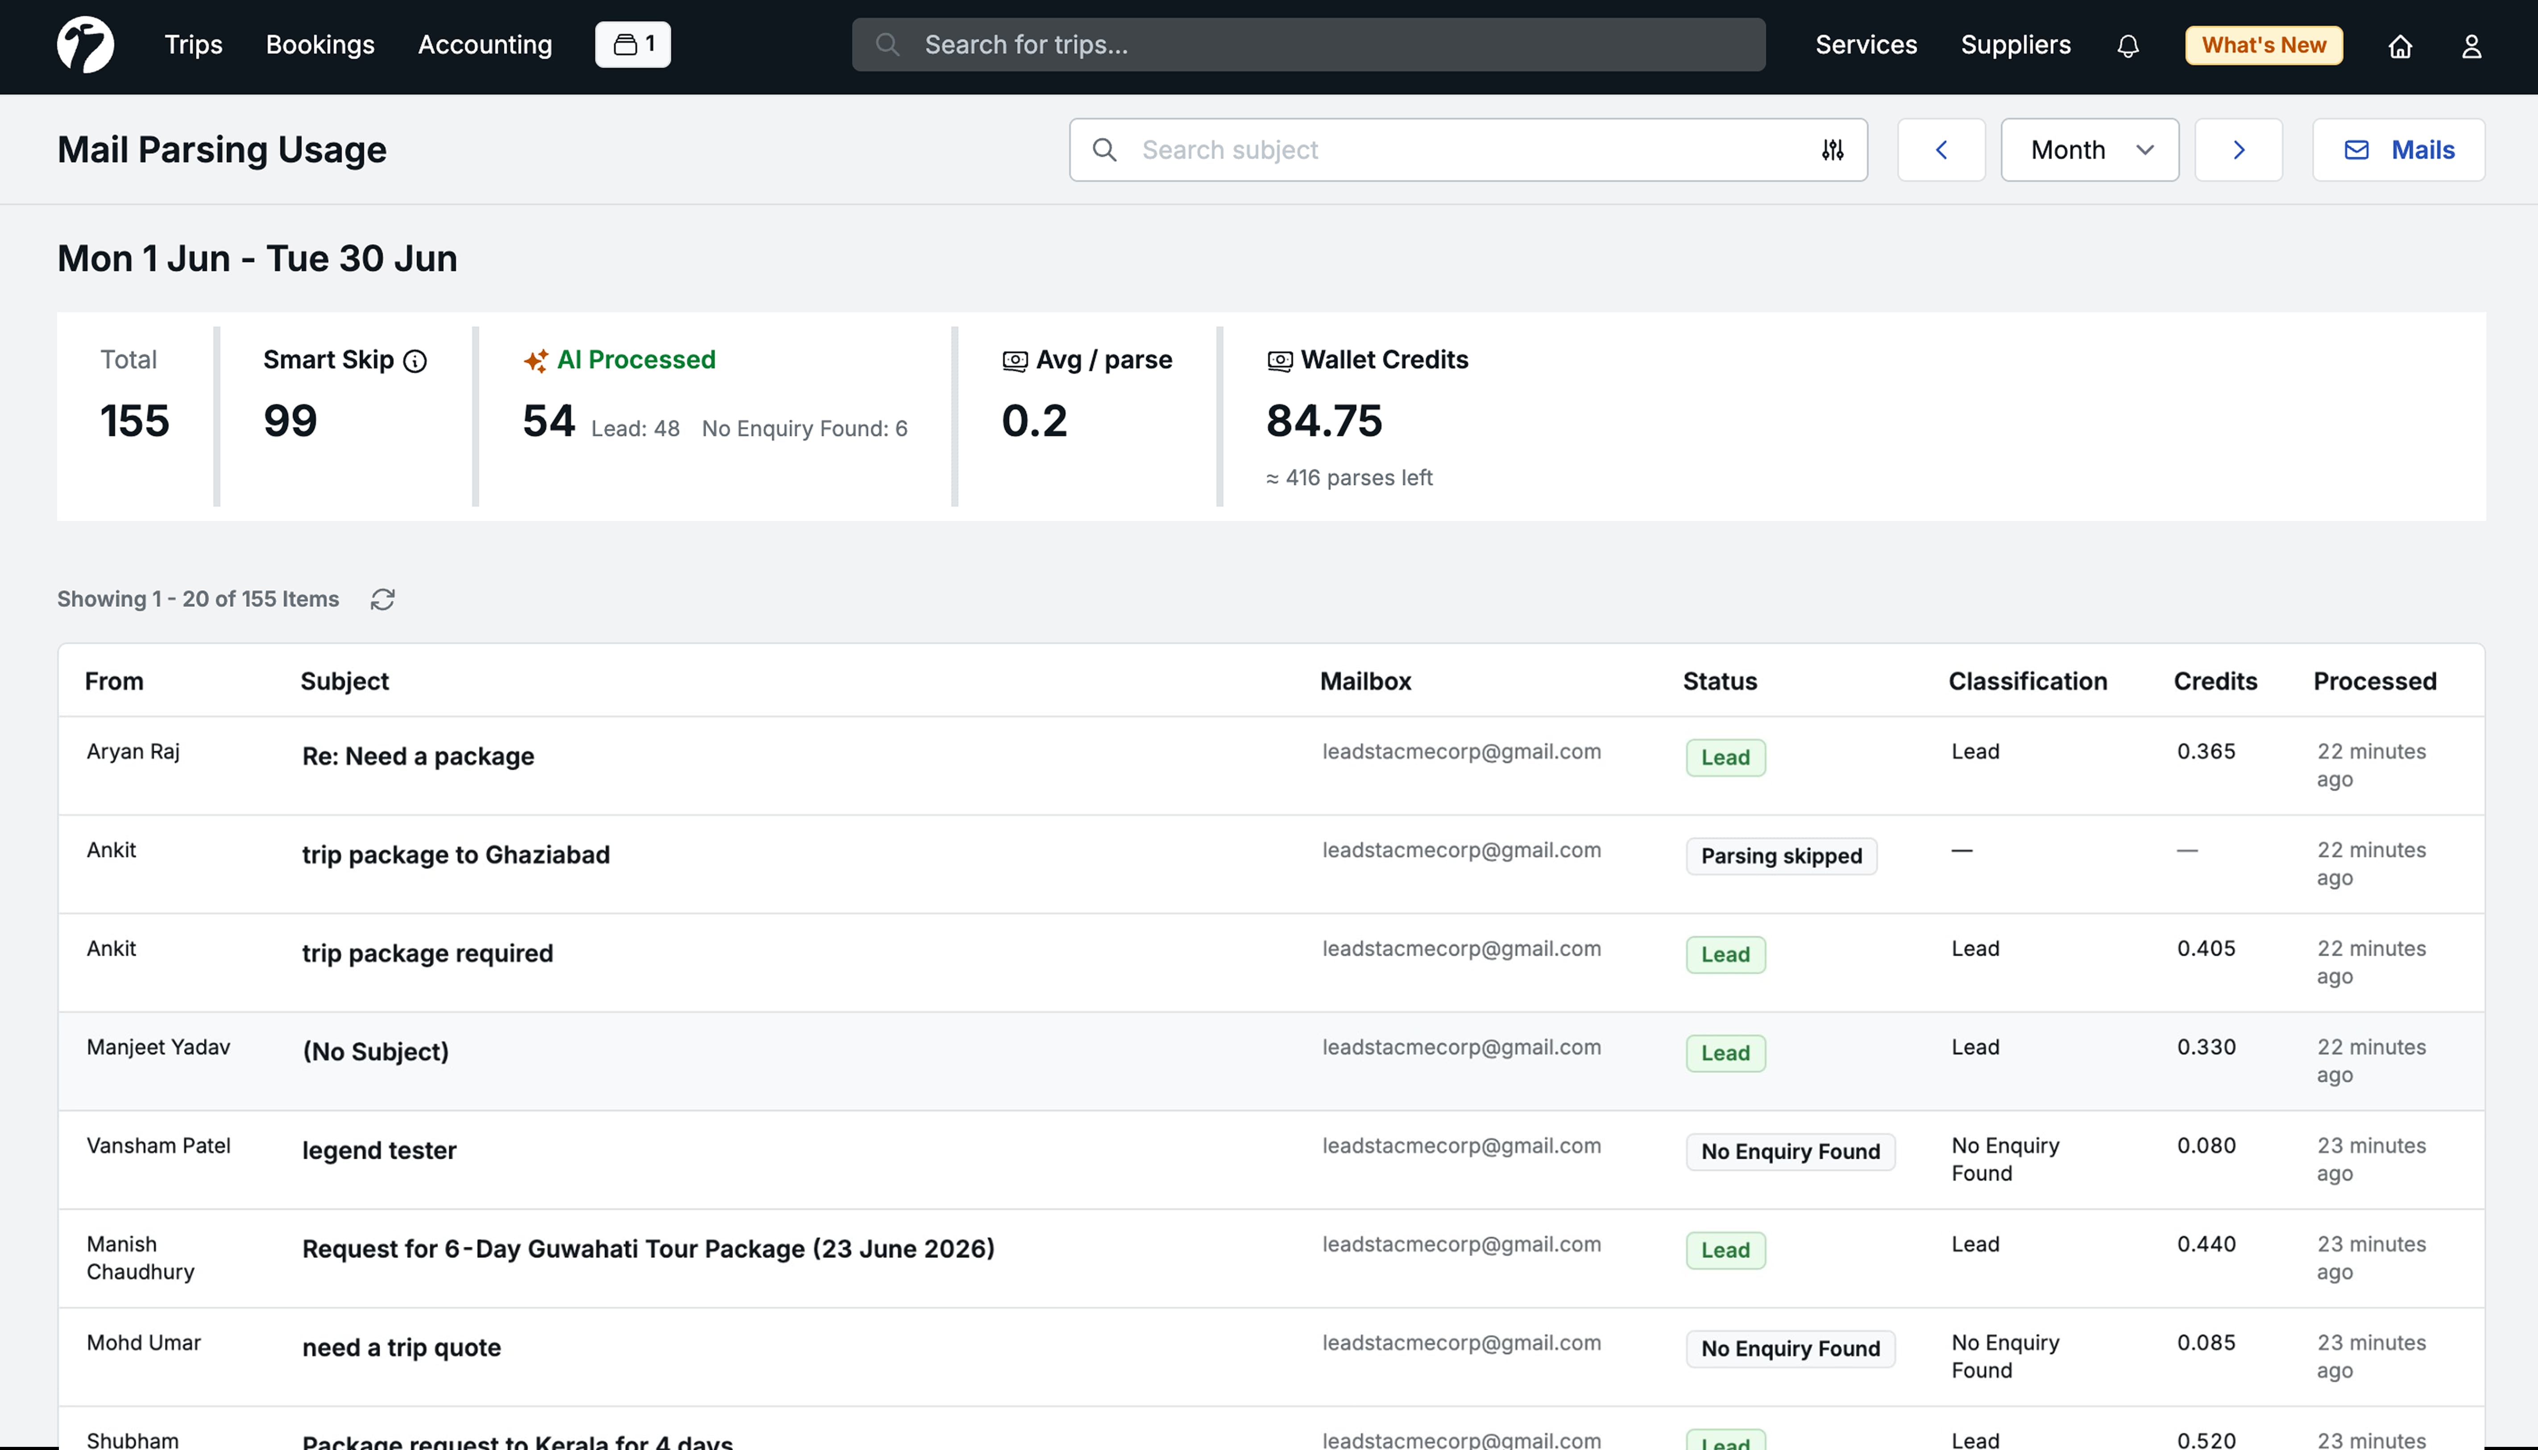This screenshot has width=2538, height=1450.
Task: Click the 'Lead: 48' count
Action: pyautogui.click(x=635, y=429)
